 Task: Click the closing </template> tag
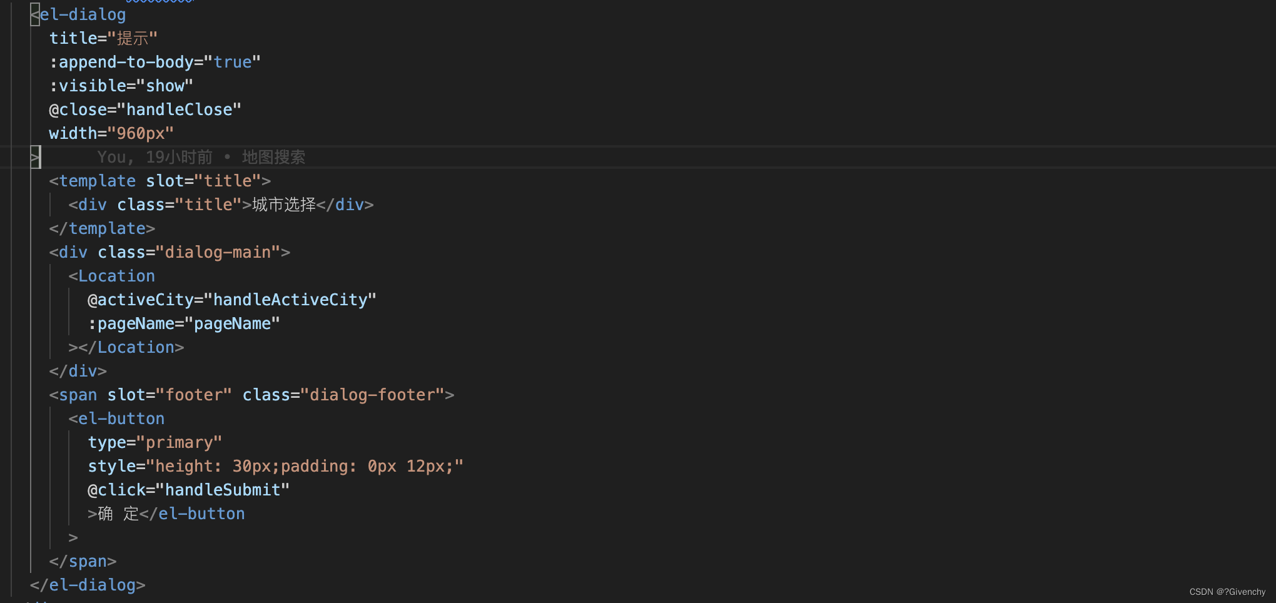coord(102,228)
